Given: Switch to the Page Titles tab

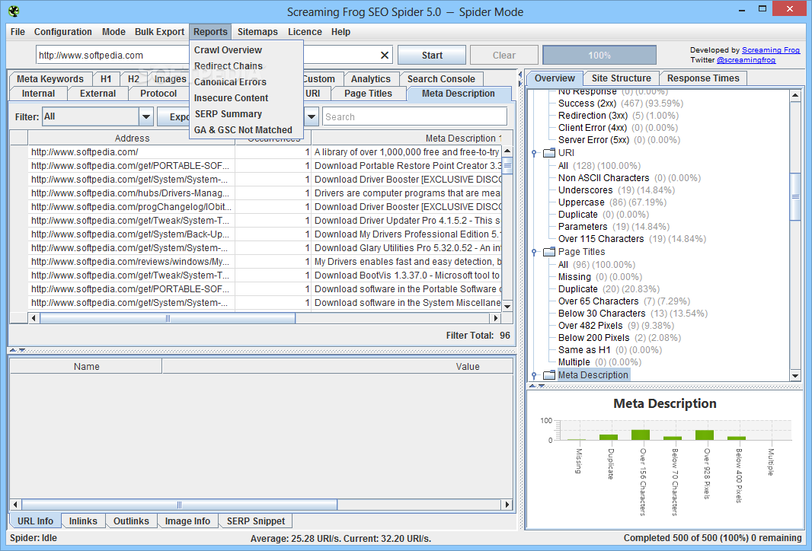Looking at the screenshot, I should pyautogui.click(x=368, y=94).
